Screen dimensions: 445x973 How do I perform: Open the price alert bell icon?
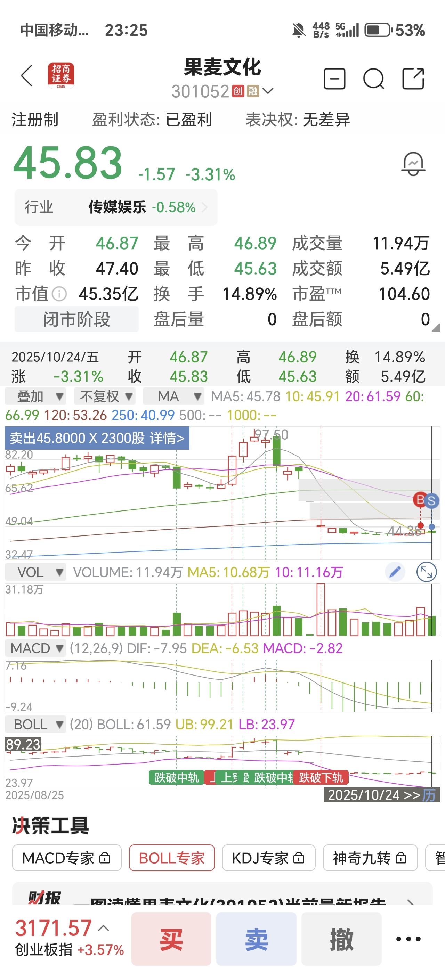(413, 164)
